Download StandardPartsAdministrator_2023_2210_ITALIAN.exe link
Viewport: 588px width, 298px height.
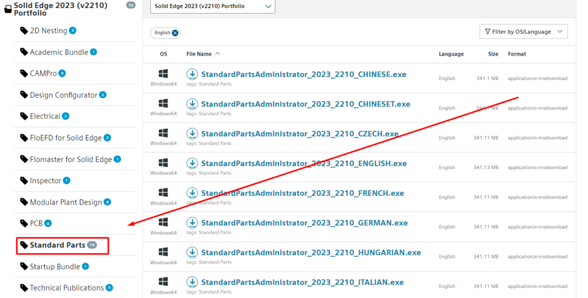click(303, 282)
